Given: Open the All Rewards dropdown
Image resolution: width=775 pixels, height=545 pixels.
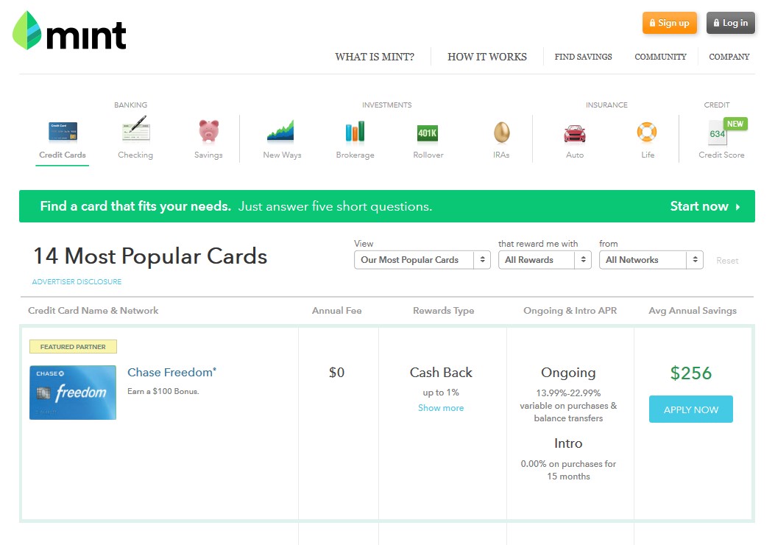Looking at the screenshot, I should click(x=545, y=260).
